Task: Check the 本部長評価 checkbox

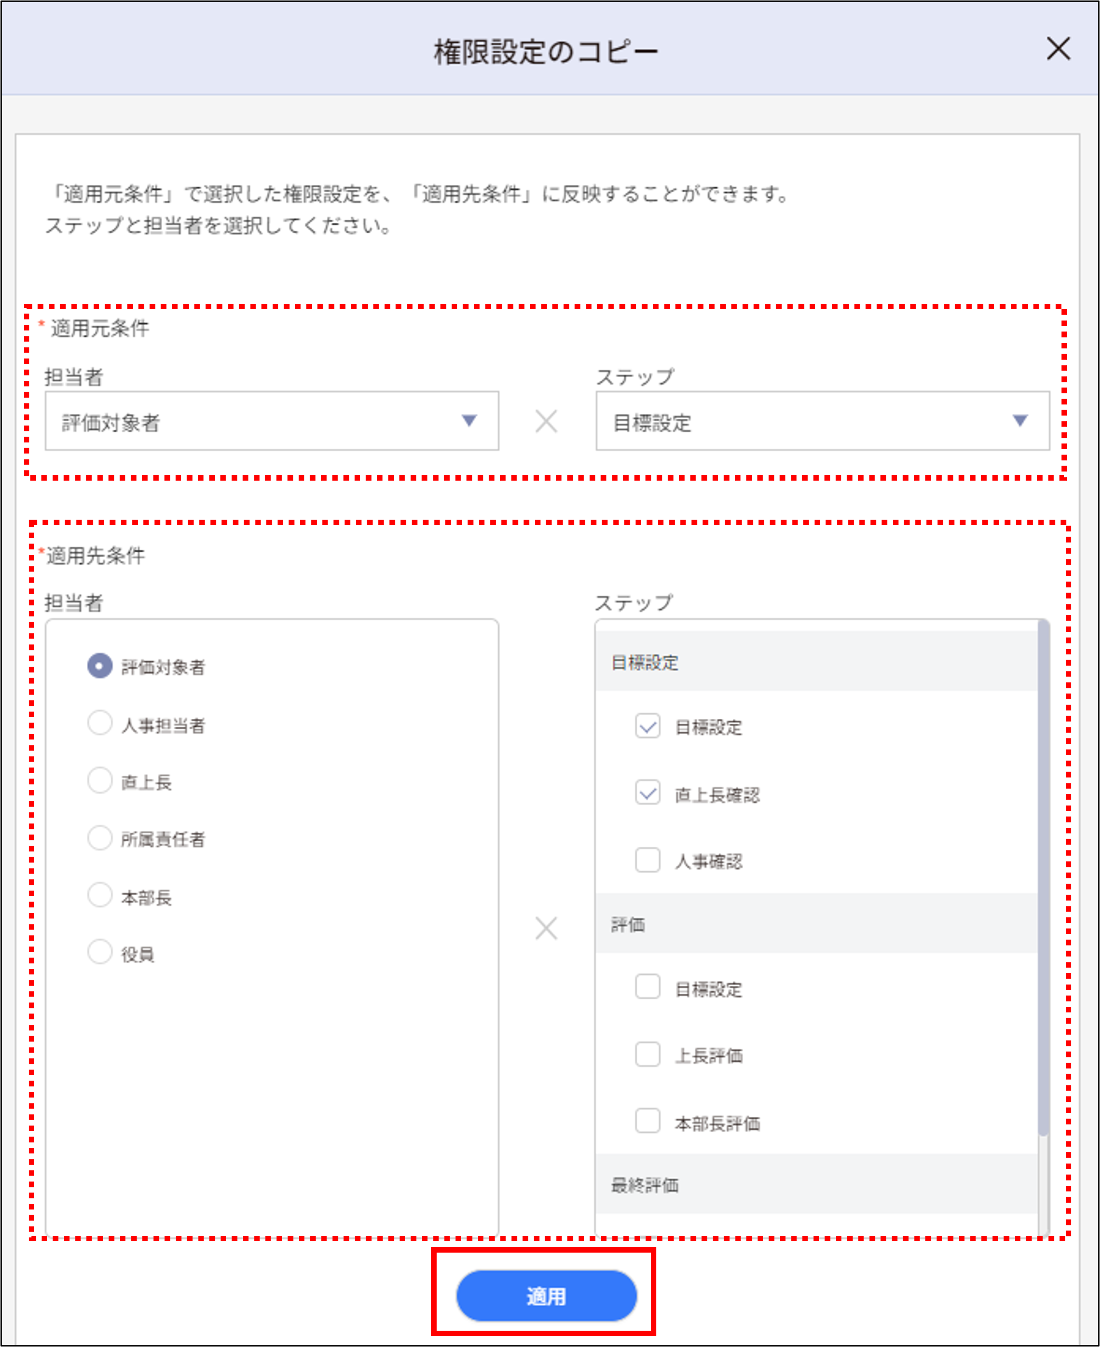Action: (647, 1122)
